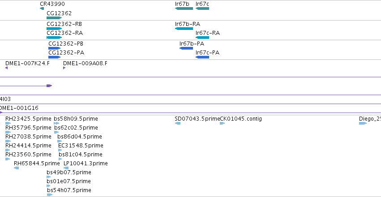The height and width of the screenshot is (197, 381).
Task: Click EST RH65844.5prime label
Action: pyautogui.click(x=37, y=163)
